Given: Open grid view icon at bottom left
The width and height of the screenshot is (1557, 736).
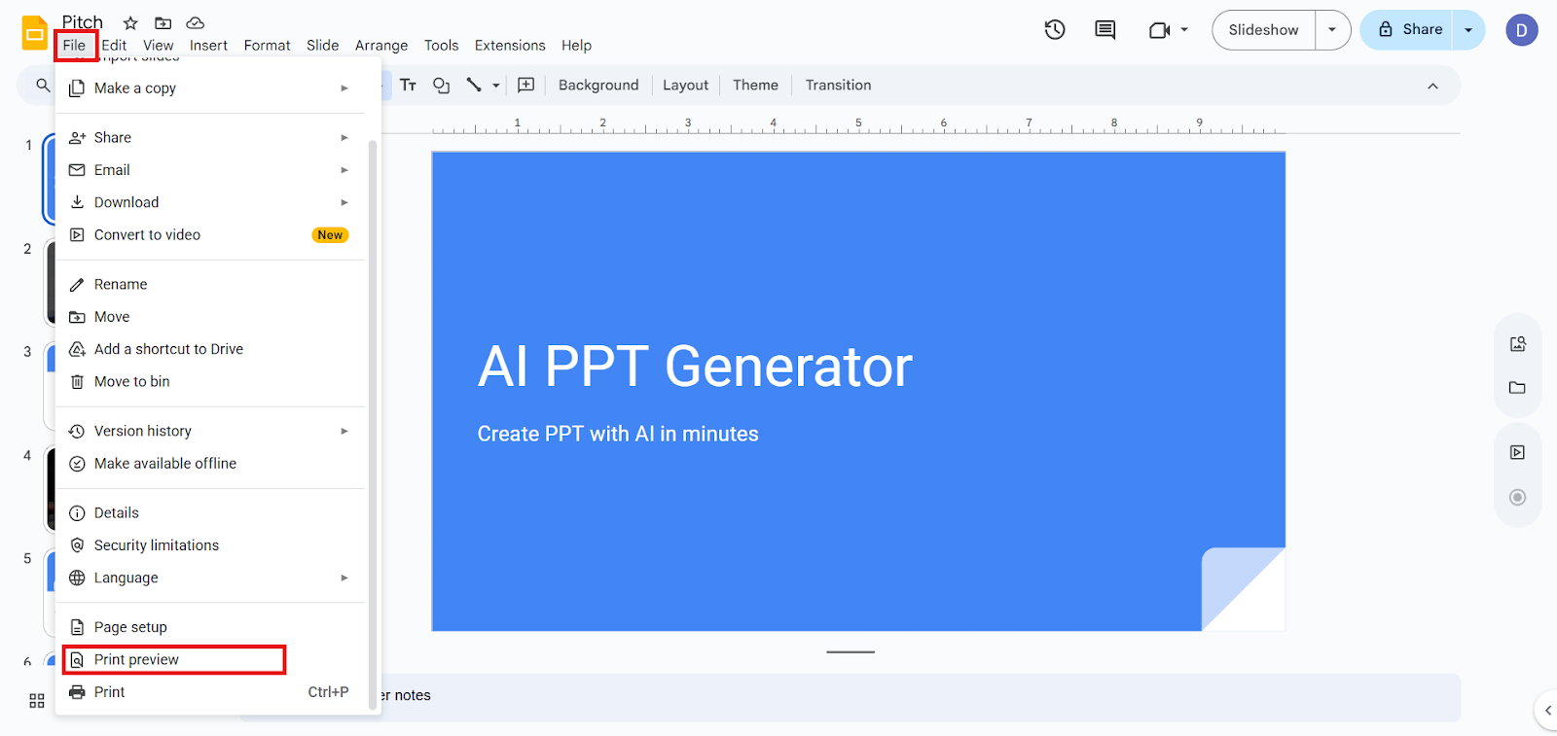Looking at the screenshot, I should pos(37,701).
